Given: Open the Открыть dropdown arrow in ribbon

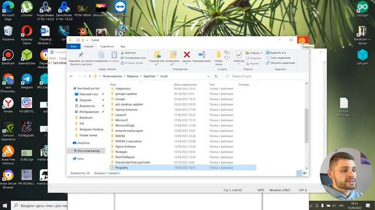Looking at the screenshot, I should coord(262,53).
